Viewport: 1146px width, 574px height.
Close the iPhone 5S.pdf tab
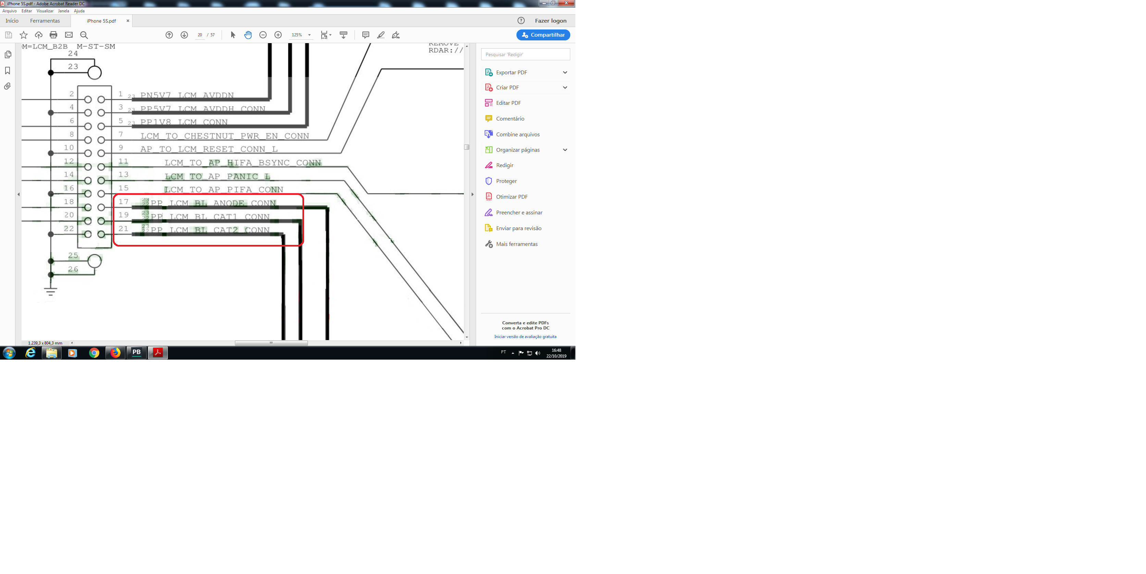pyautogui.click(x=128, y=21)
